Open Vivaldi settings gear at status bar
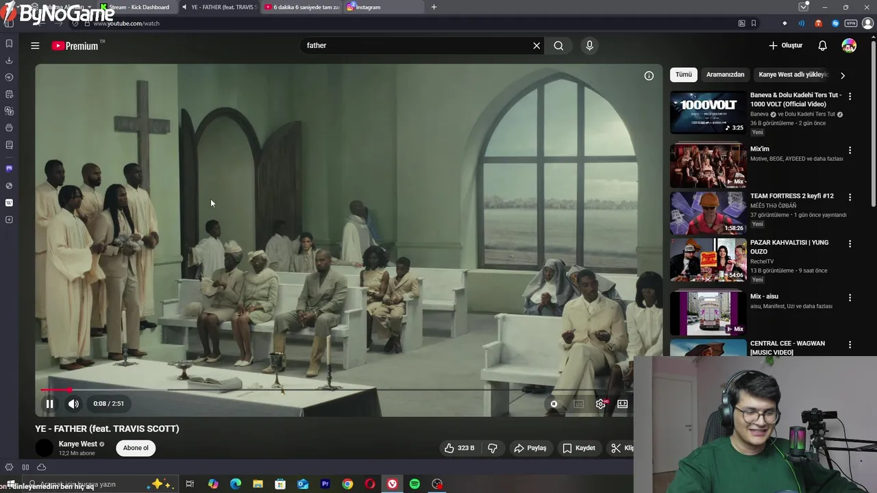The image size is (877, 493). click(9, 467)
